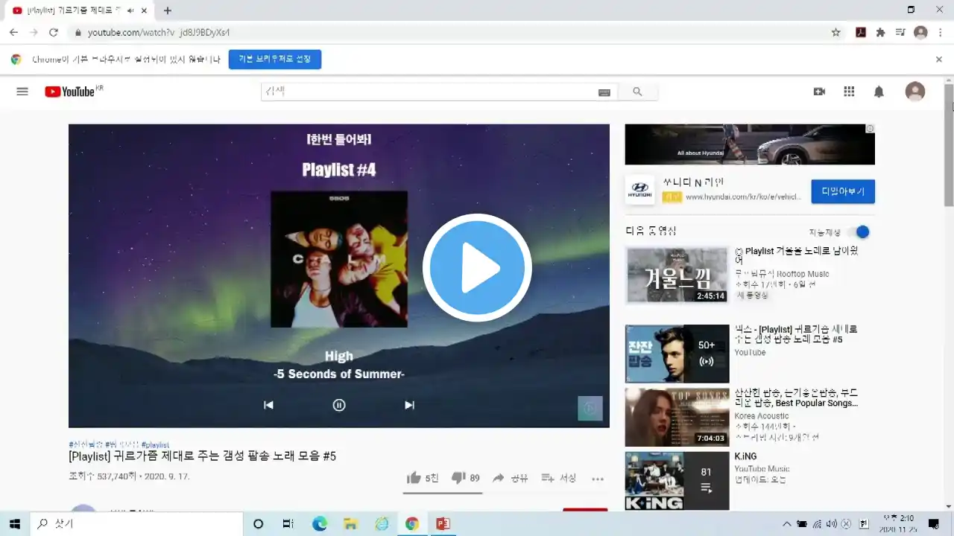The height and width of the screenshot is (536, 954).
Task: Open the on-screen keyboard icon in search box
Action: coord(604,92)
